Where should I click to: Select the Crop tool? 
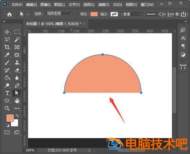(7, 47)
